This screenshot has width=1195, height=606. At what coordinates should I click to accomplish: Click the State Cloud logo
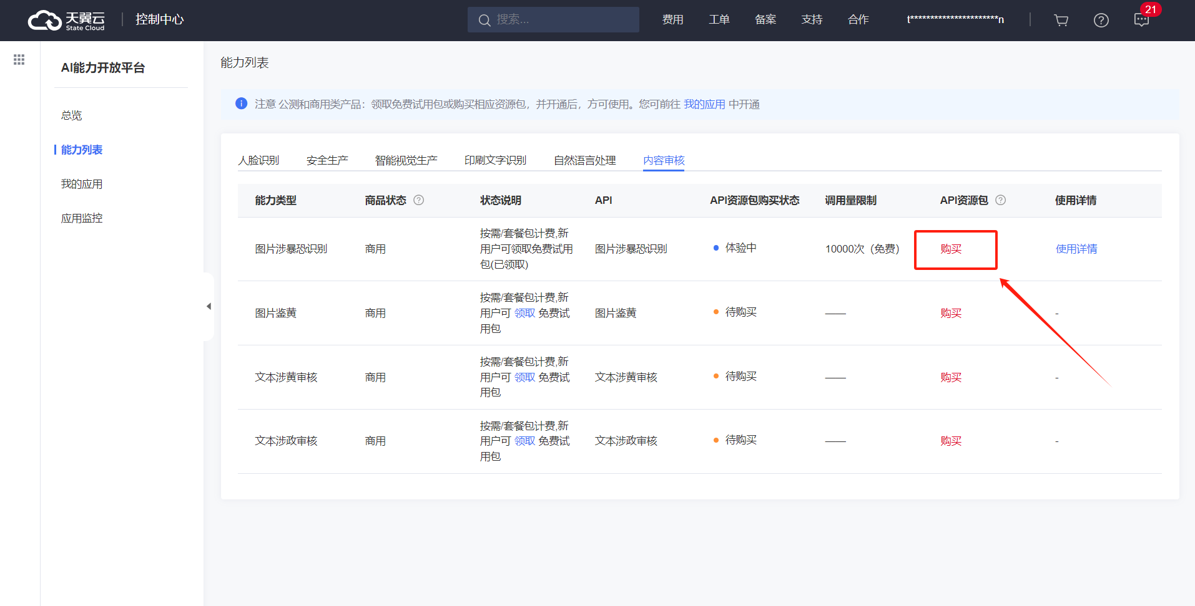66,21
